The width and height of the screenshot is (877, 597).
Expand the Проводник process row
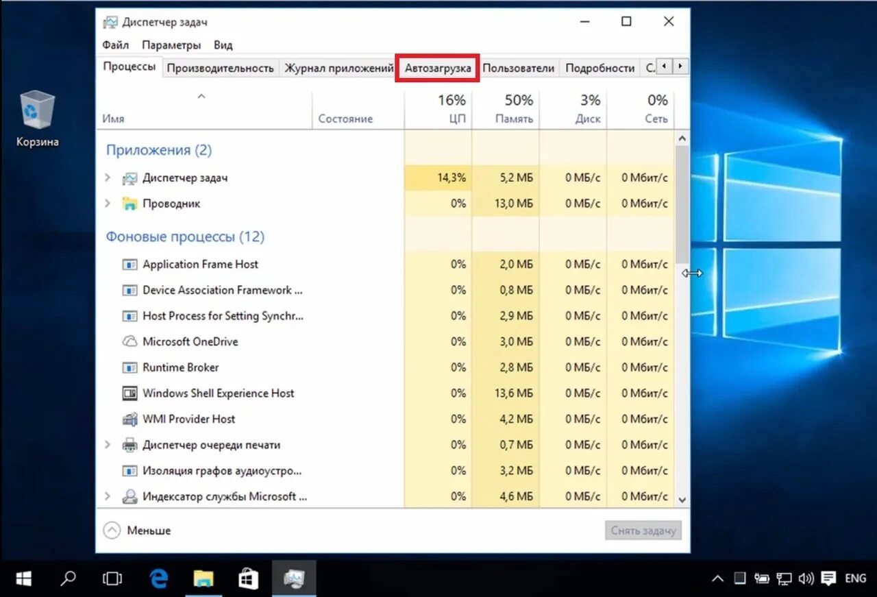point(107,204)
